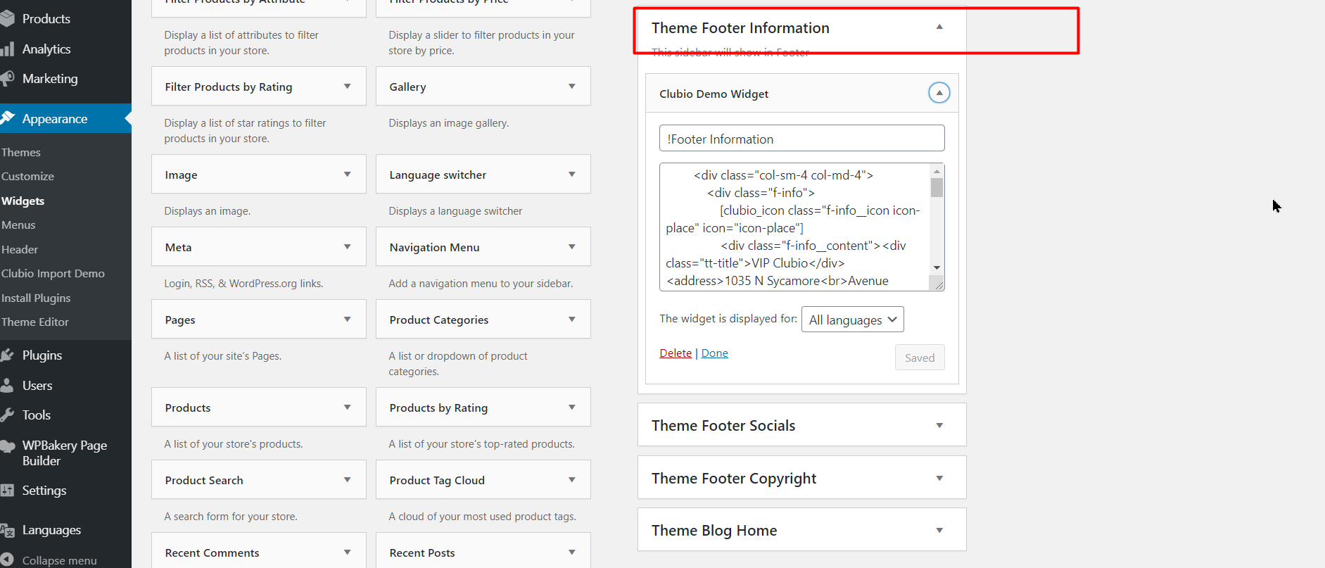Click the Analytics bar chart icon
1325x568 pixels.
[x=8, y=49]
